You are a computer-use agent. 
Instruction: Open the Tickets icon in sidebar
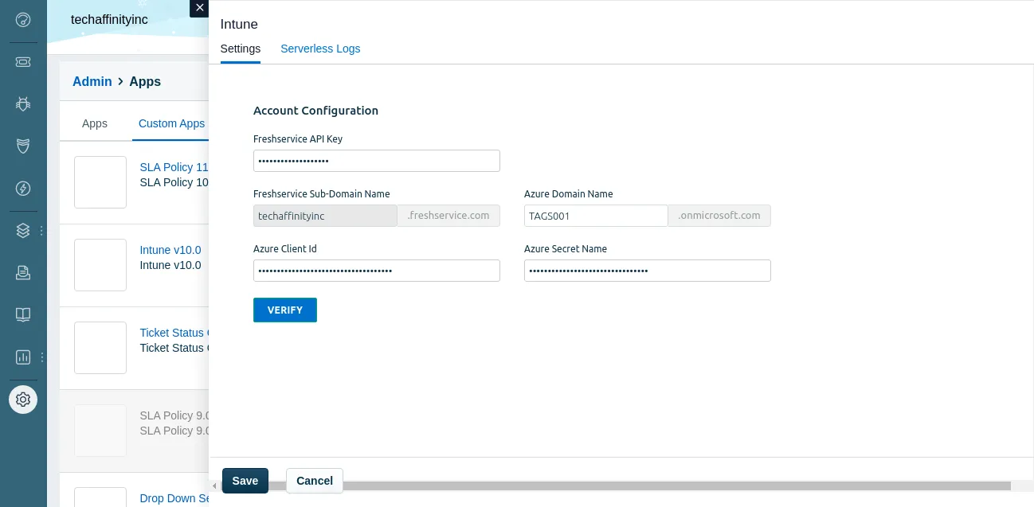click(x=23, y=61)
